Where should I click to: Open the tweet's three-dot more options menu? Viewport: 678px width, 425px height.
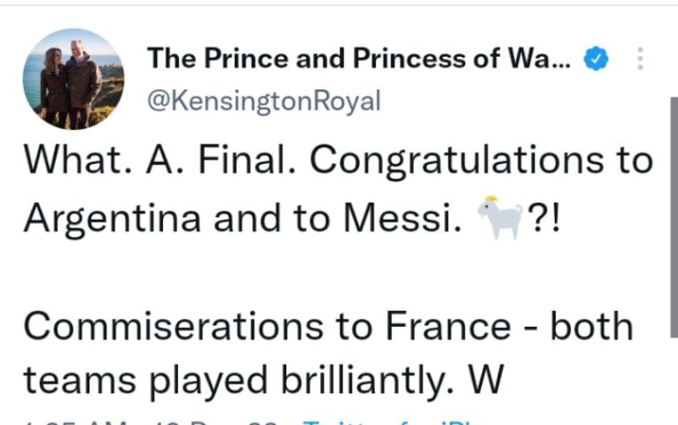pos(639,61)
